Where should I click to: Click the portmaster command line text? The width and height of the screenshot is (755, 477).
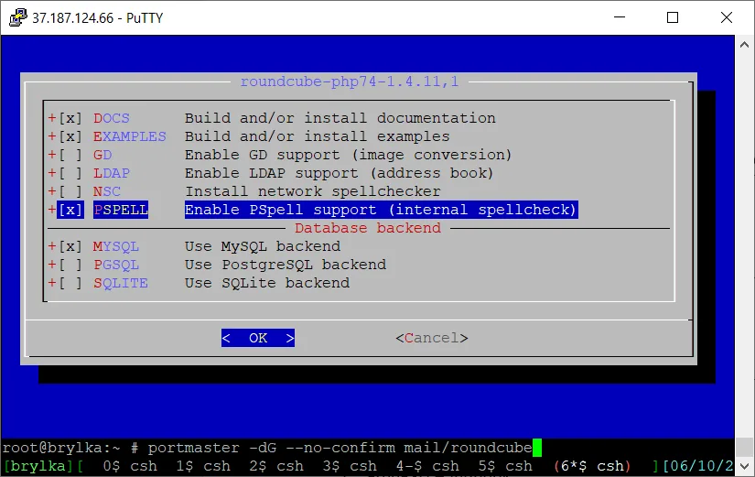tap(340, 448)
